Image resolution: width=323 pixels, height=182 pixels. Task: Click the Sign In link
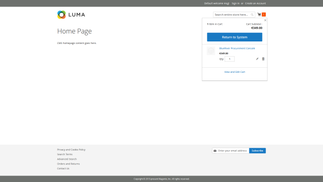236,4
